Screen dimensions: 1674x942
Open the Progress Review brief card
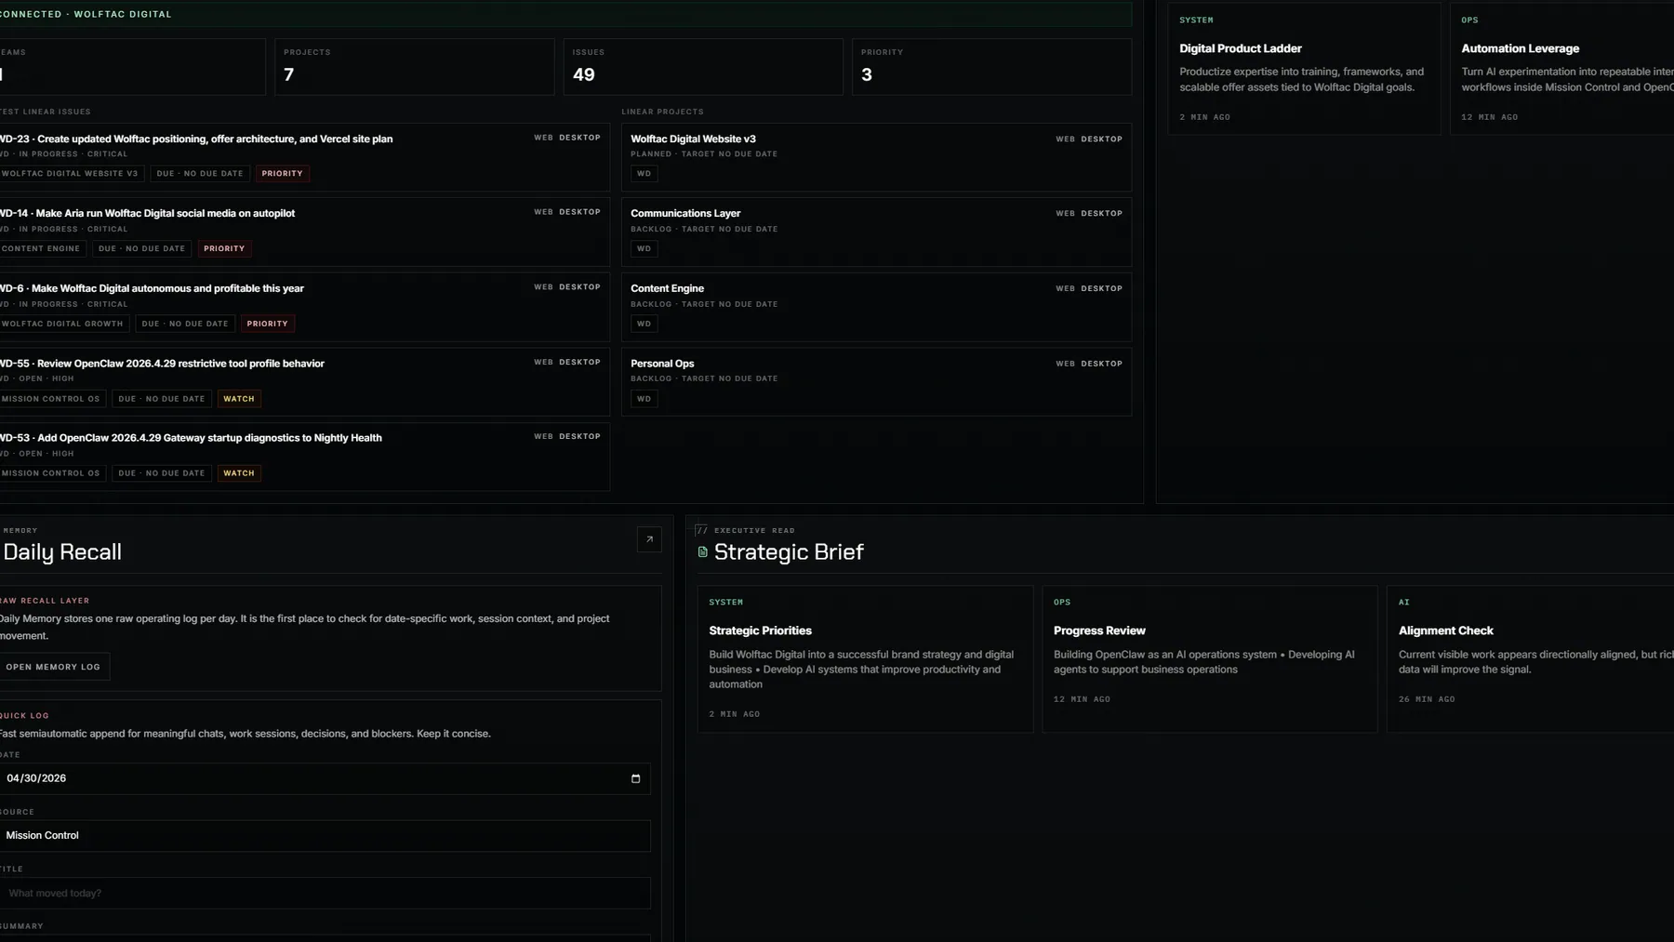coord(1209,658)
